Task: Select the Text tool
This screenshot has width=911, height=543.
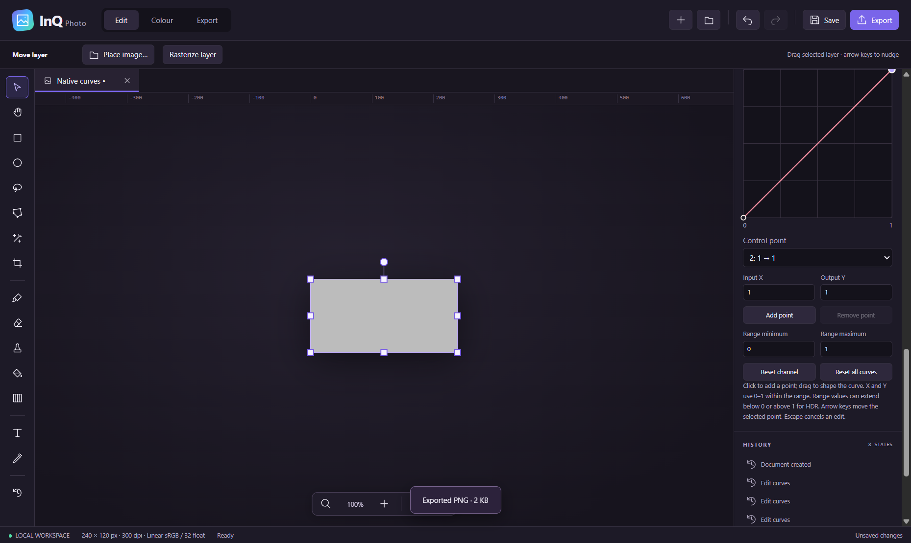Action: (17, 433)
